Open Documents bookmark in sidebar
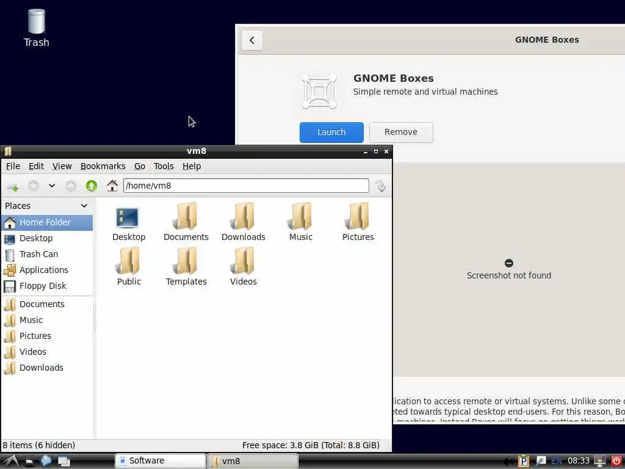The height and width of the screenshot is (469, 625). 47,304
